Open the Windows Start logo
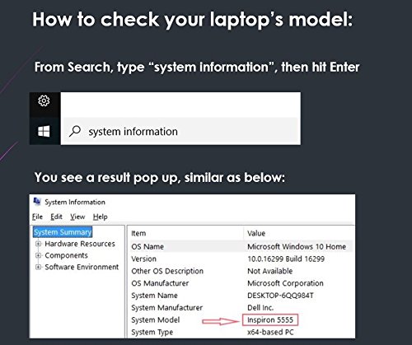412x345 pixels. point(44,131)
